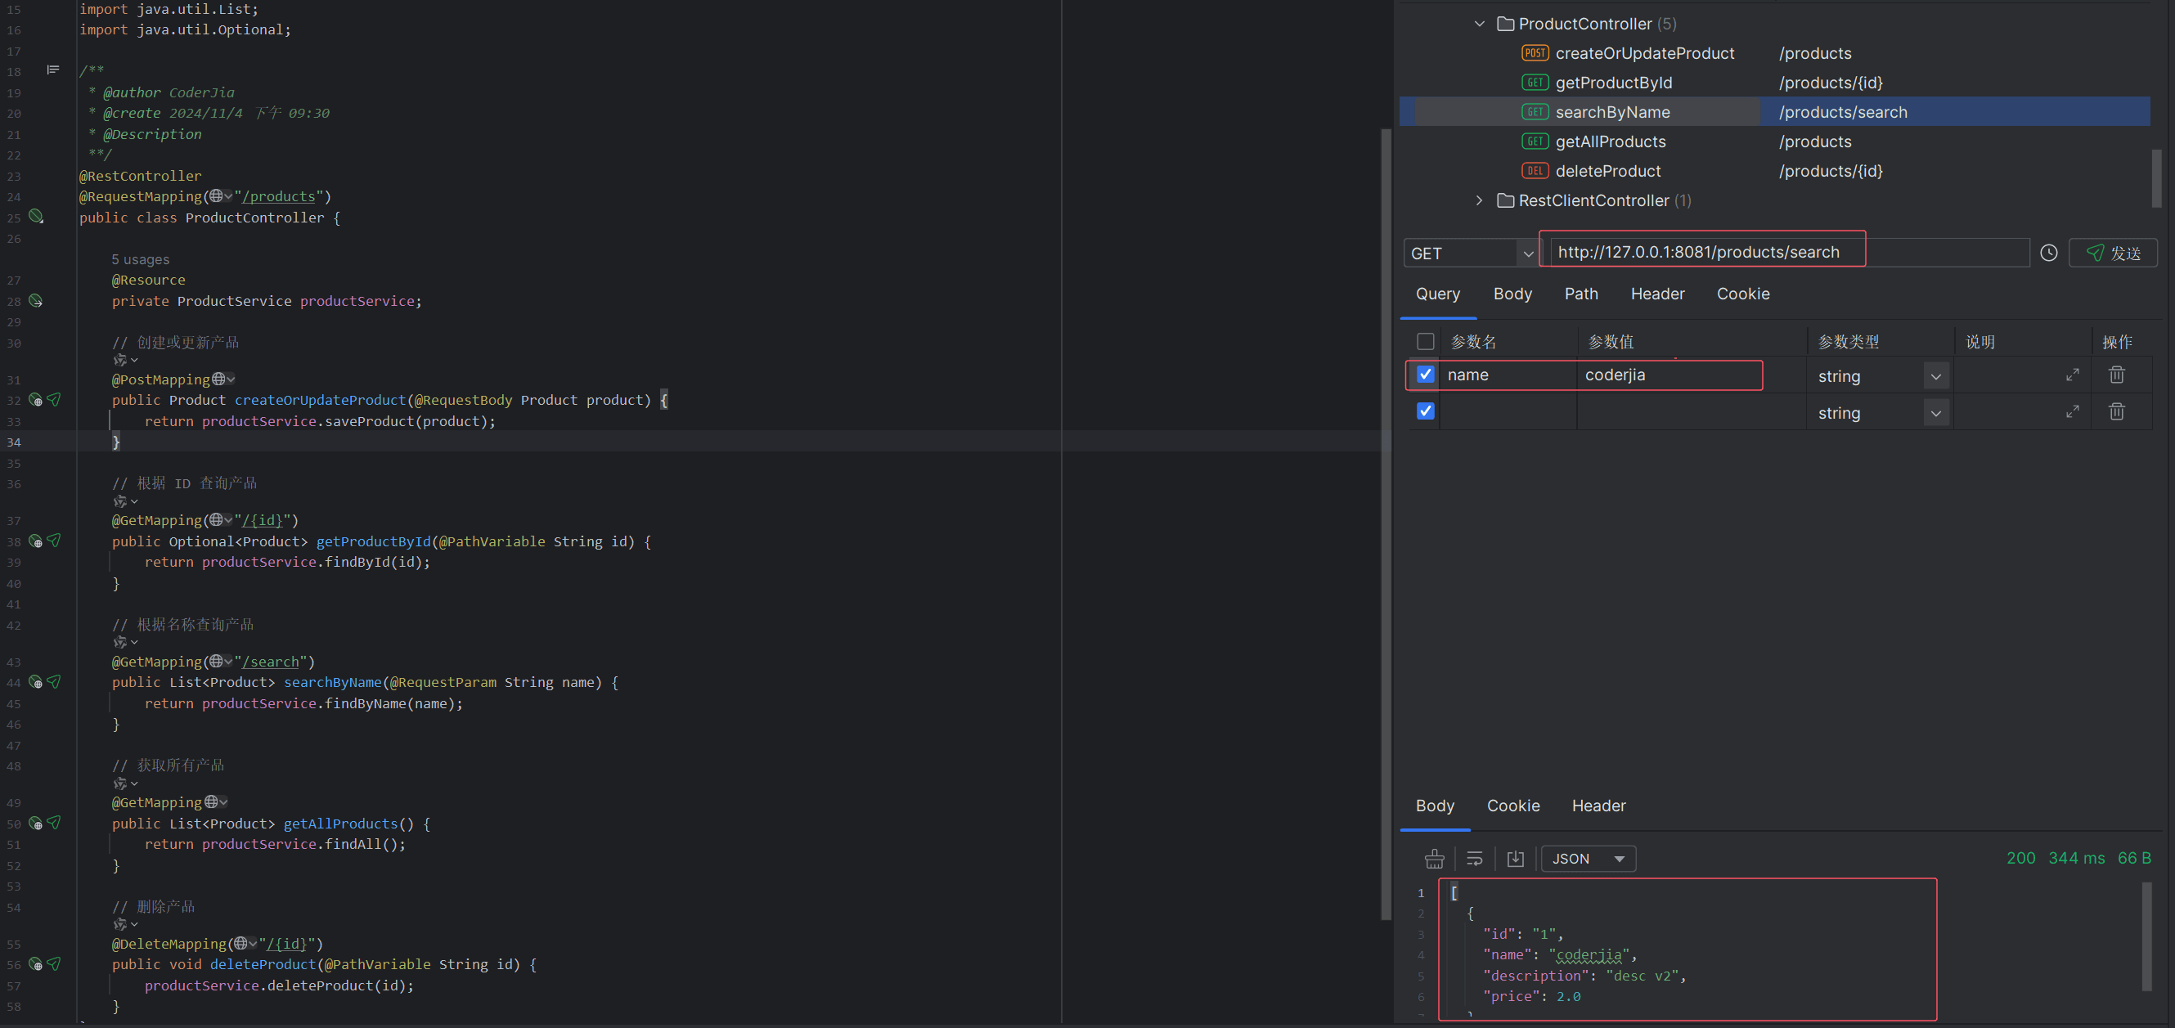2175x1028 pixels.
Task: Click the clear response brush icon
Action: [x=1434, y=859]
